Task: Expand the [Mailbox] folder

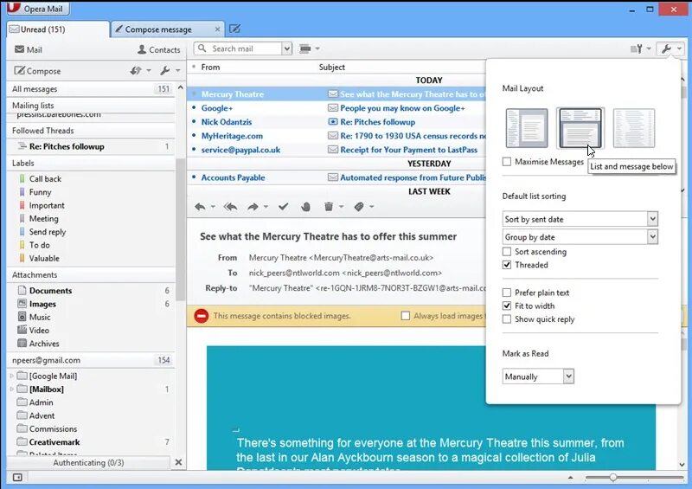Action: click(11, 389)
